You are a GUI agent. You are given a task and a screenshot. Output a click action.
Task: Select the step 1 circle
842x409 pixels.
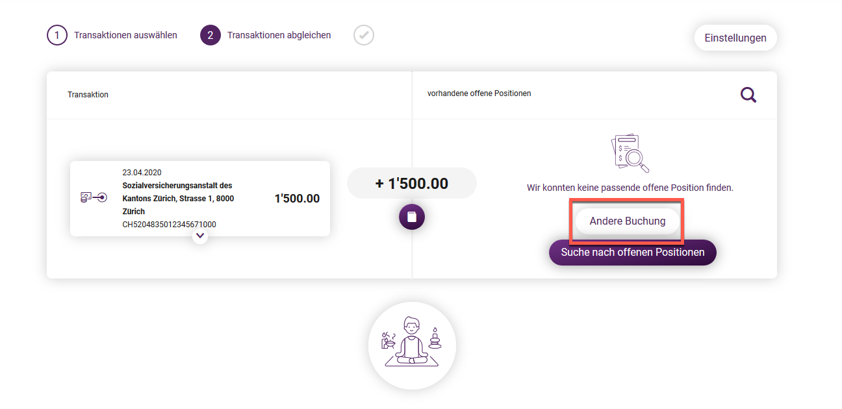57,35
